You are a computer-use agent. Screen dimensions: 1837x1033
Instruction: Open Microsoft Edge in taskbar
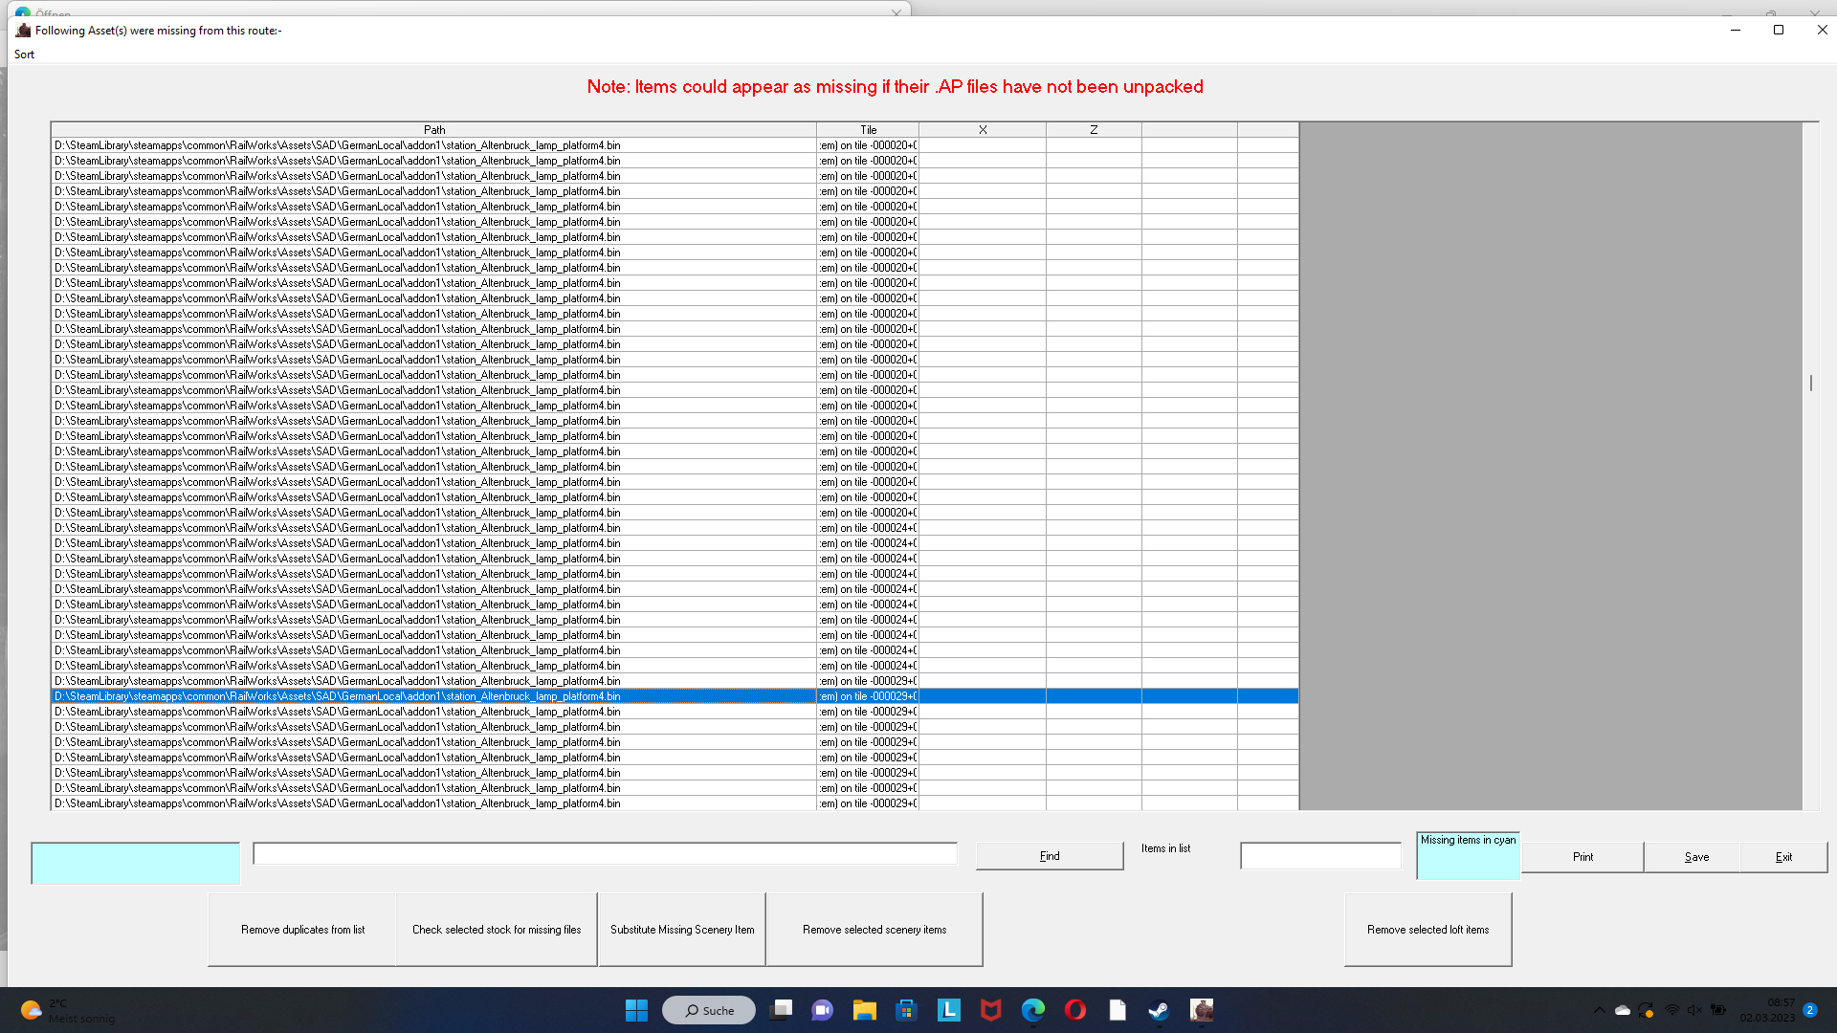point(1032,1010)
